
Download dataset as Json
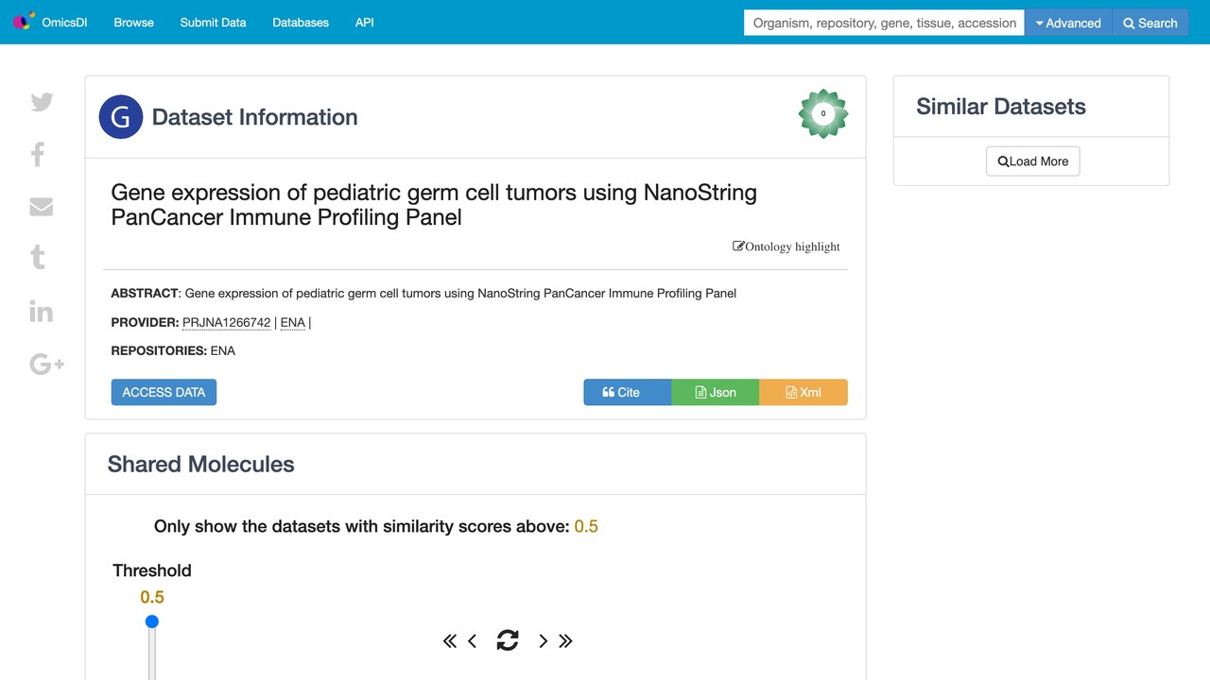[x=716, y=392]
